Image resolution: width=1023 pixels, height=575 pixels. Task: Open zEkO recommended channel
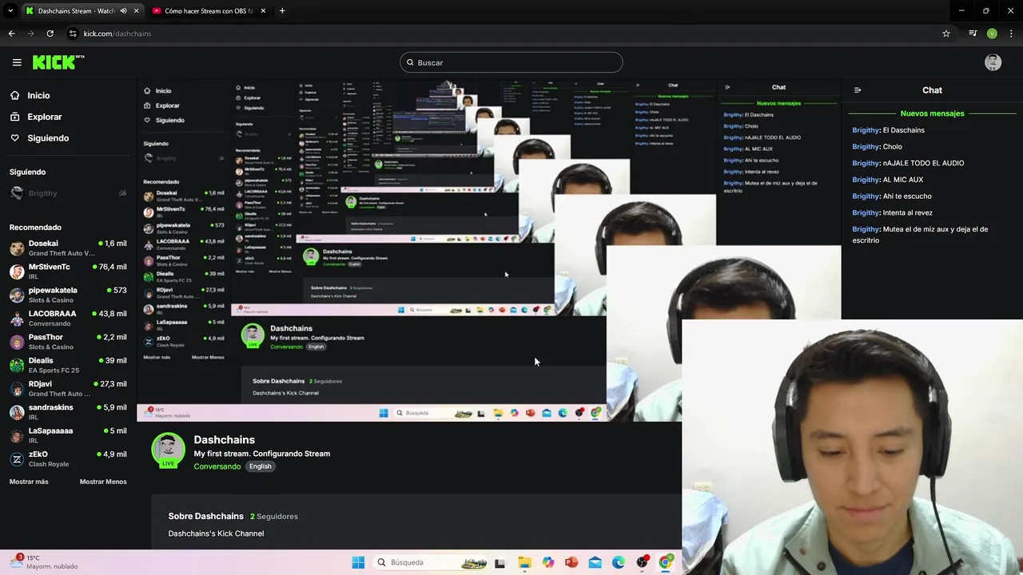(x=68, y=458)
